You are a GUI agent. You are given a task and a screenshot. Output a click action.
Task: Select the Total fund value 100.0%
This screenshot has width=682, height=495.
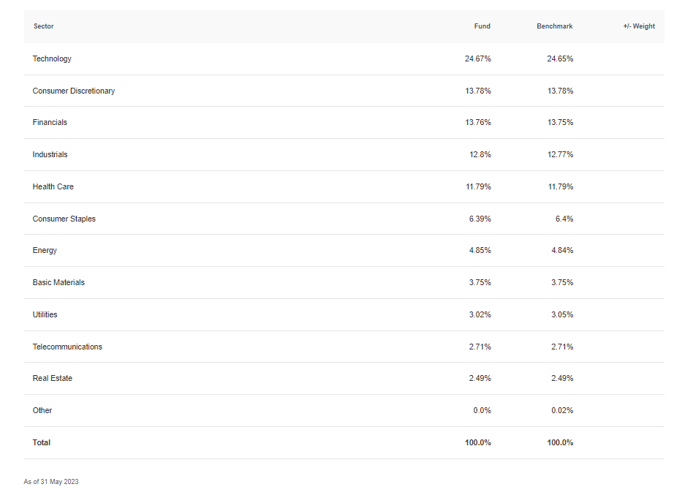[478, 442]
